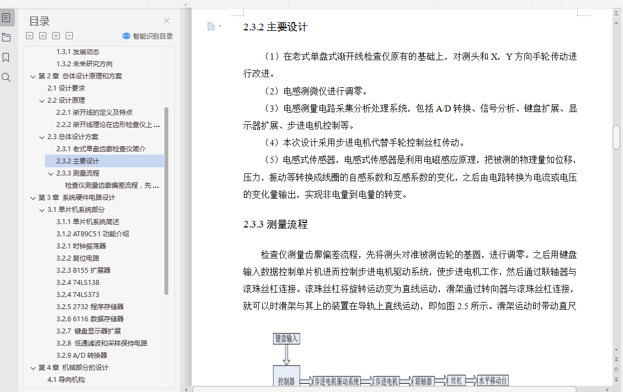
Task: Open 2.3.1 老式单盘齿廓检查仪简介 entry
Action: pos(101,149)
